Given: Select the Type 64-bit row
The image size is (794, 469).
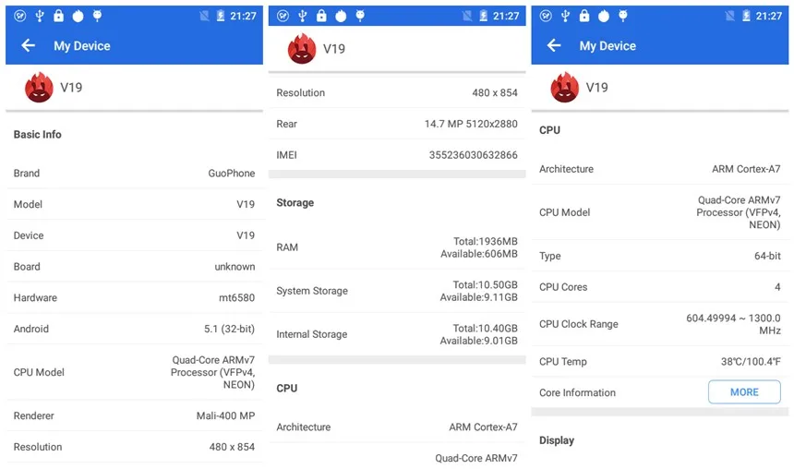Looking at the screenshot, I should (x=660, y=256).
